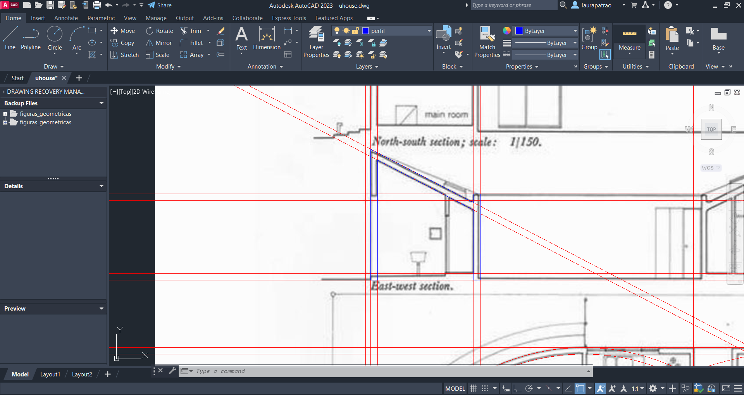
Task: Open the Express Tools tab
Action: (289, 18)
